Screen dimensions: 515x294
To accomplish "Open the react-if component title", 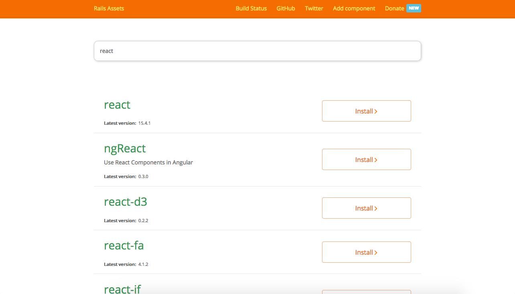I will (x=122, y=289).
